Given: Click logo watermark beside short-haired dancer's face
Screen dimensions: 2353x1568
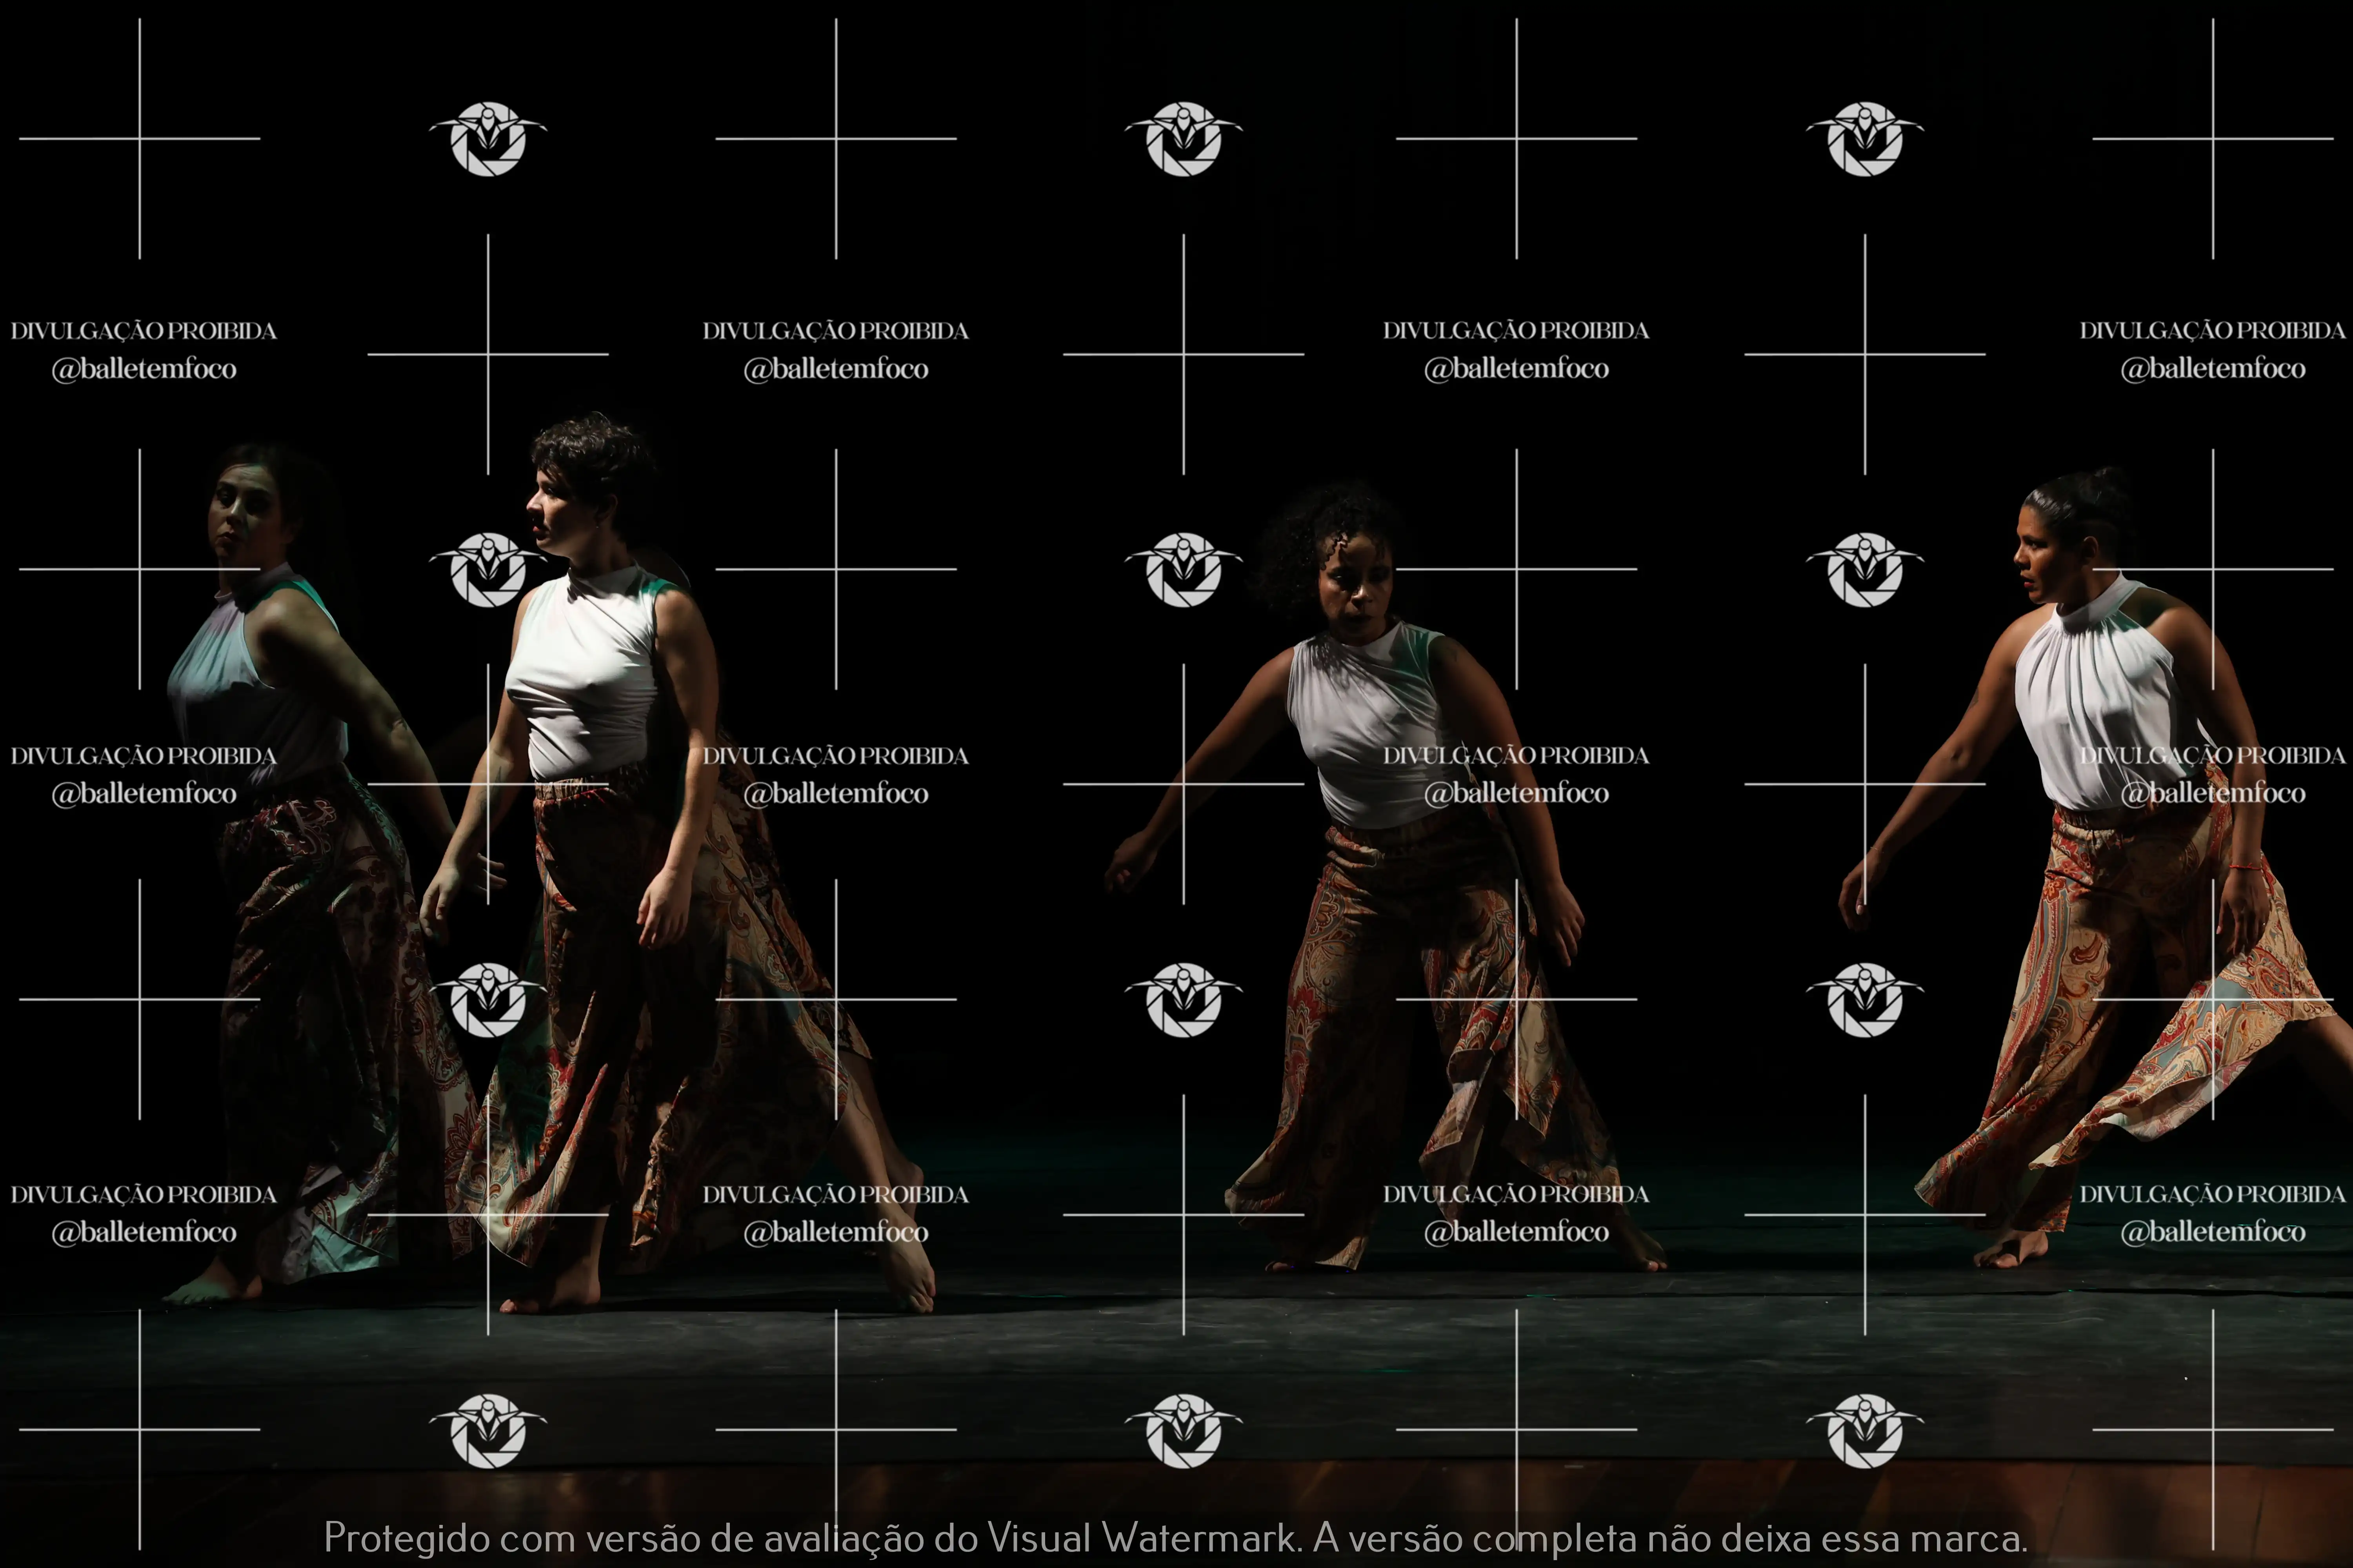Looking at the screenshot, I should (488, 570).
